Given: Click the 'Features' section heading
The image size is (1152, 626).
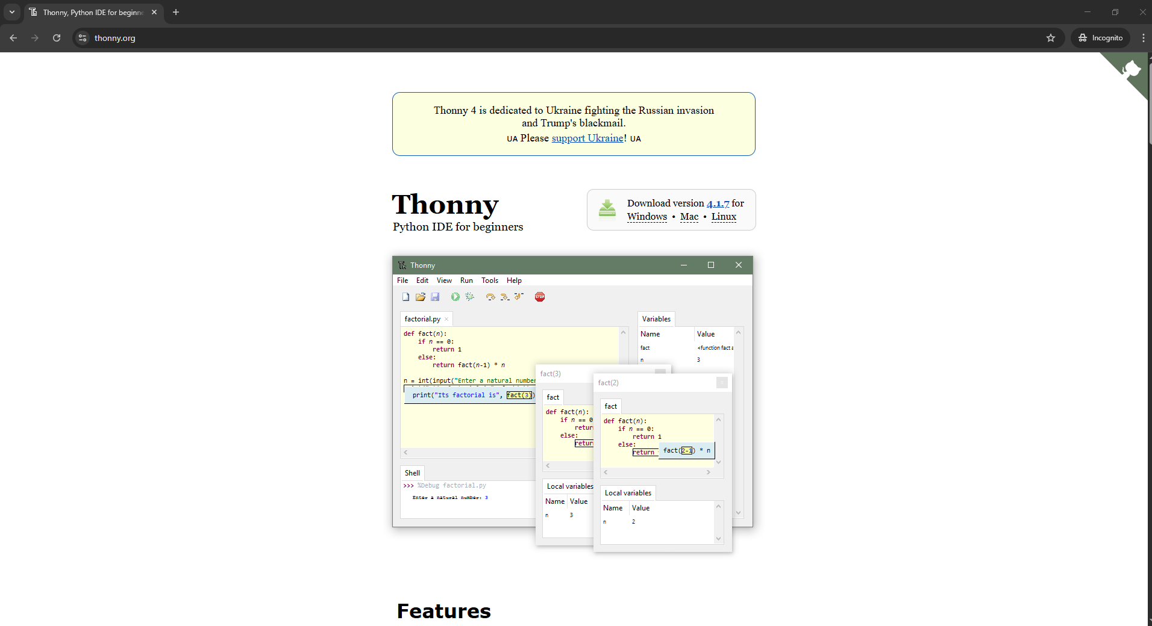Looking at the screenshot, I should coord(444,611).
